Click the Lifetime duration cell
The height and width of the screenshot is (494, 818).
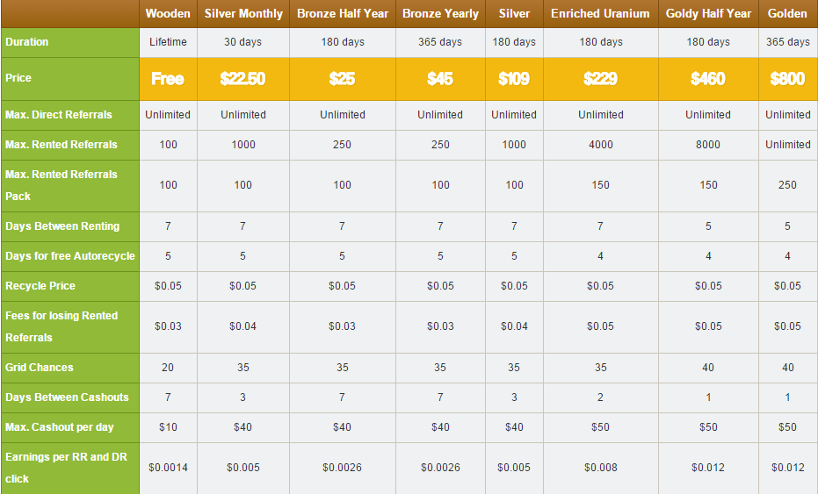pyautogui.click(x=168, y=42)
